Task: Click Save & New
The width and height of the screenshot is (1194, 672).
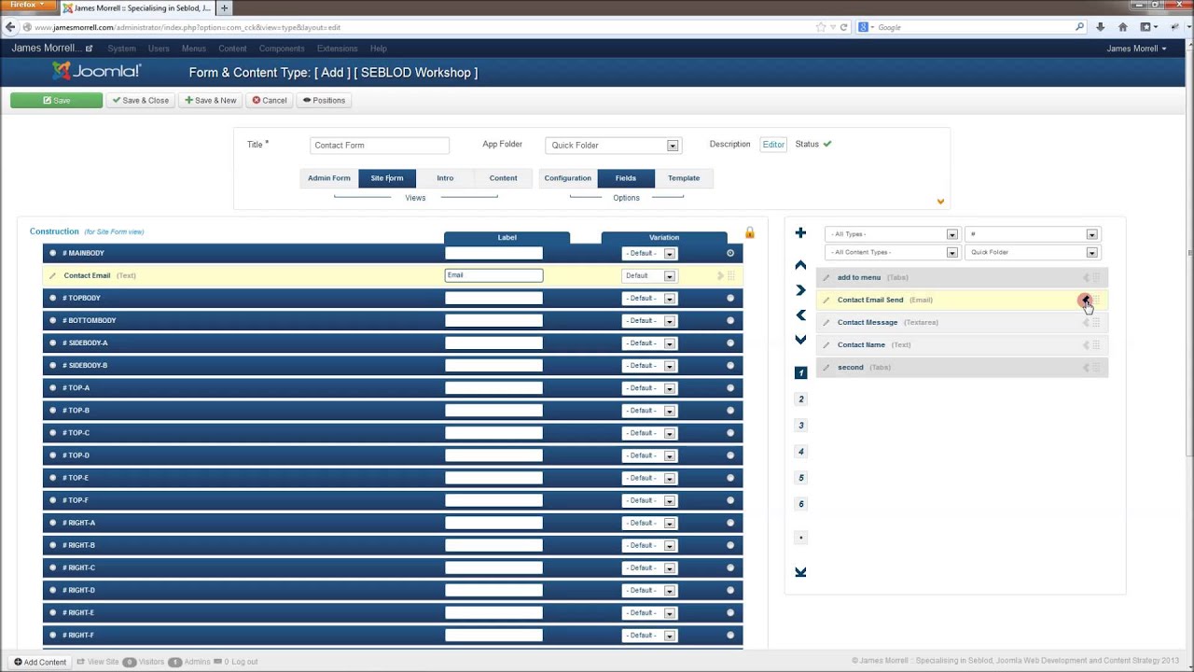Action: pos(211,100)
